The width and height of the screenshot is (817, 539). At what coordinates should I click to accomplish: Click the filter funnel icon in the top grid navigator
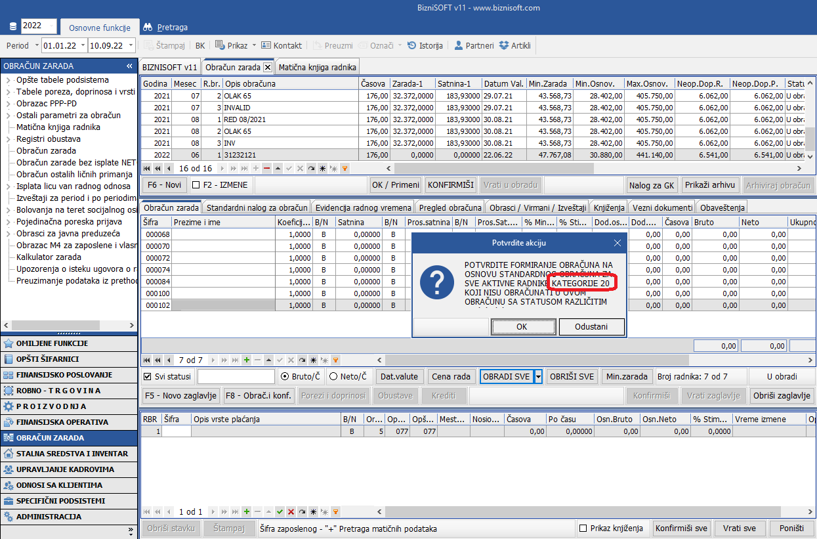(x=345, y=168)
